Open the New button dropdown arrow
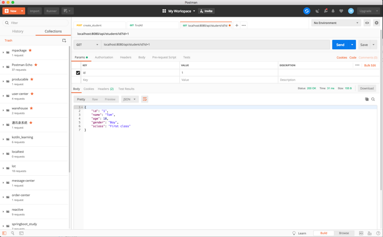Screen dimensions: 383x237 click(x=22, y=11)
